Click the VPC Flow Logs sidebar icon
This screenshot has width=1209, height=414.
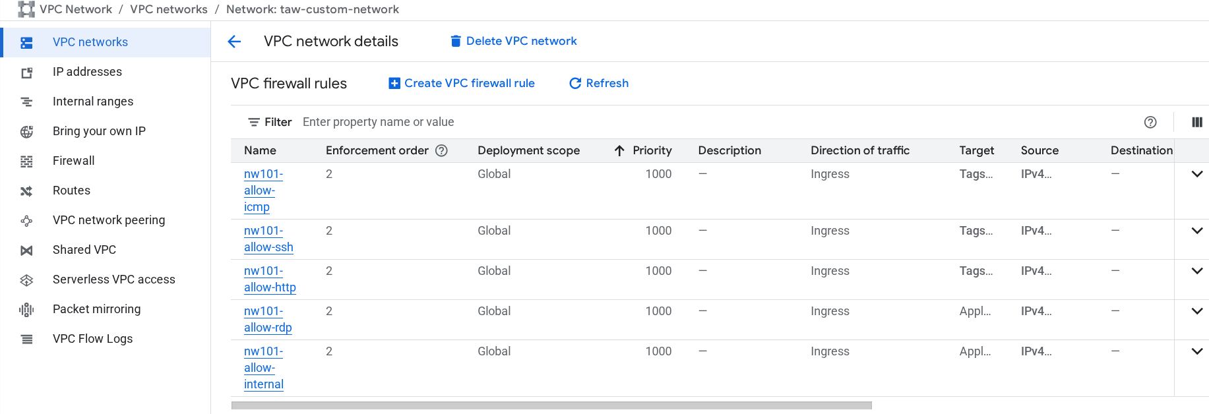[26, 340]
